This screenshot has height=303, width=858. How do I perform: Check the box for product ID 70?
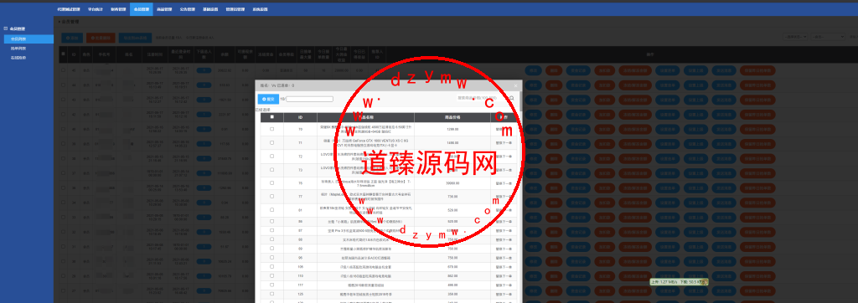272,129
